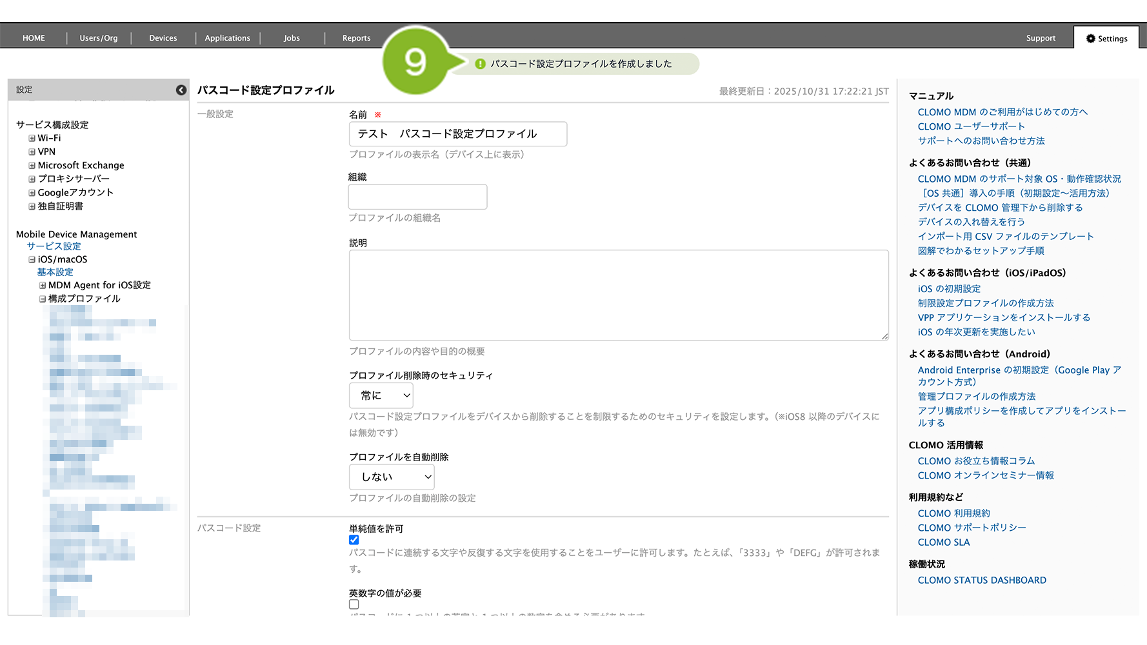The image size is (1147, 645).
Task: Uncheck the 単純値を許可 checkbox
Action: coord(354,540)
